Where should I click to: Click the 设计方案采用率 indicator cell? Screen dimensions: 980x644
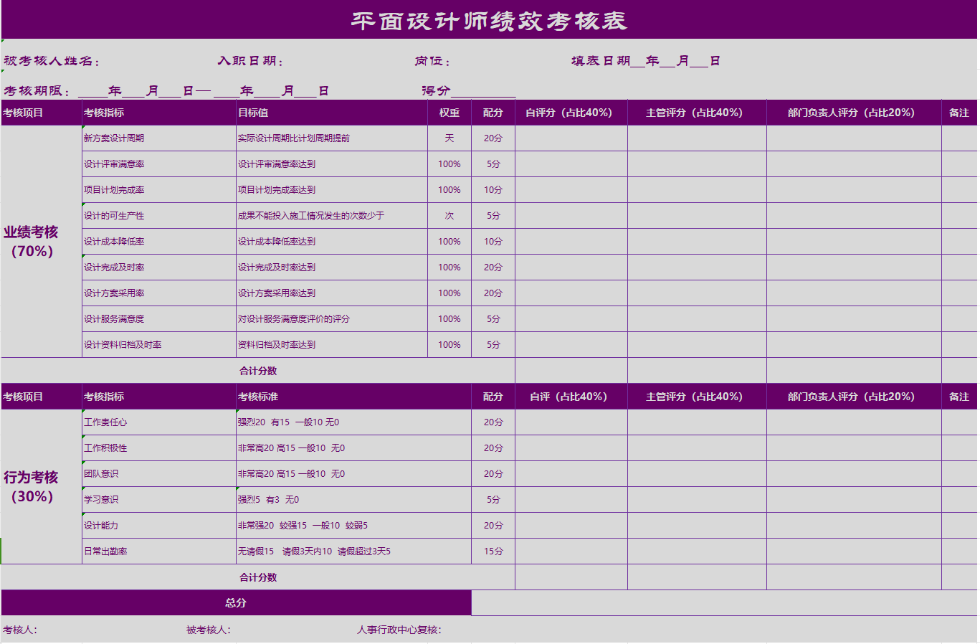coord(159,293)
